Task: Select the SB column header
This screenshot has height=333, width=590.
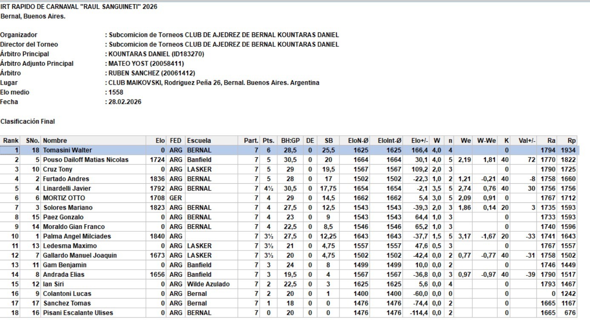Action: point(329,140)
